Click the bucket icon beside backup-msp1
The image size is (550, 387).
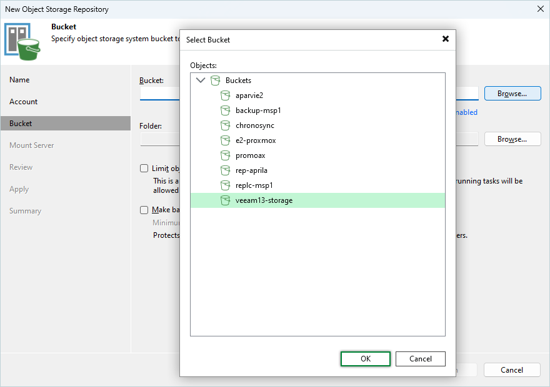(226, 110)
